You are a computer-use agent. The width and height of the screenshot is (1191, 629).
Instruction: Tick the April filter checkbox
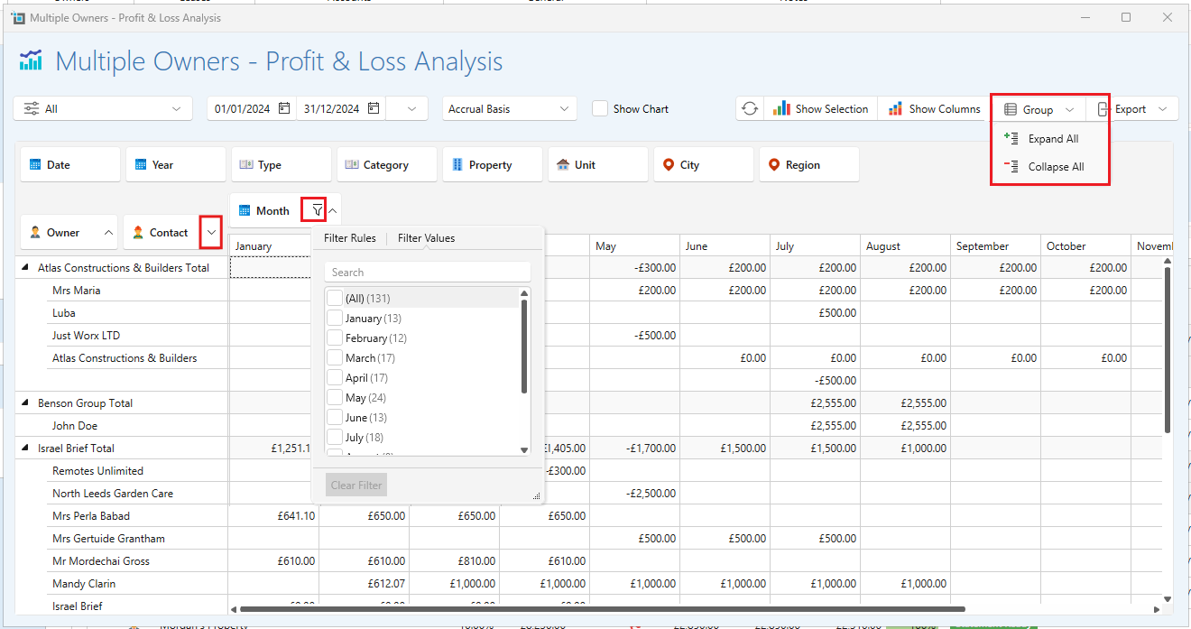[x=335, y=377]
